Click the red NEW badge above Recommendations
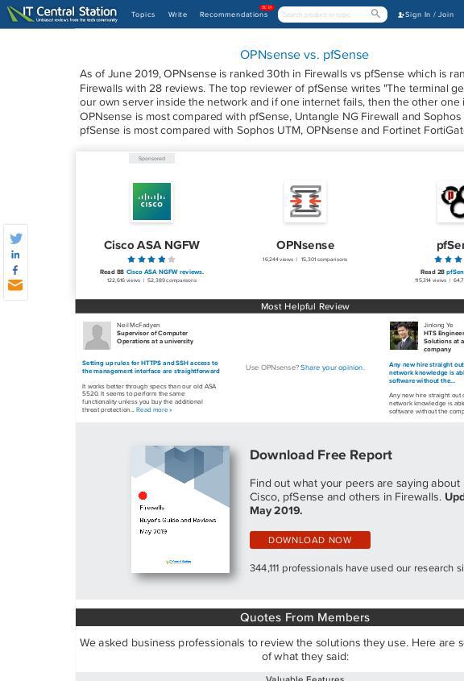 pos(267,7)
